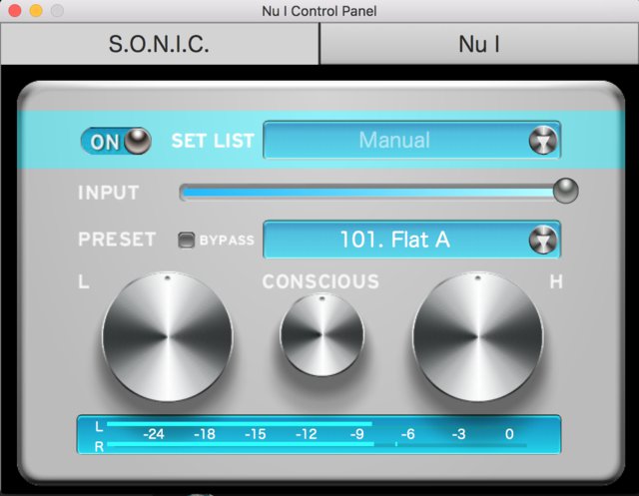
Task: Click the 0 dB mark on the meter
Action: pyautogui.click(x=509, y=434)
